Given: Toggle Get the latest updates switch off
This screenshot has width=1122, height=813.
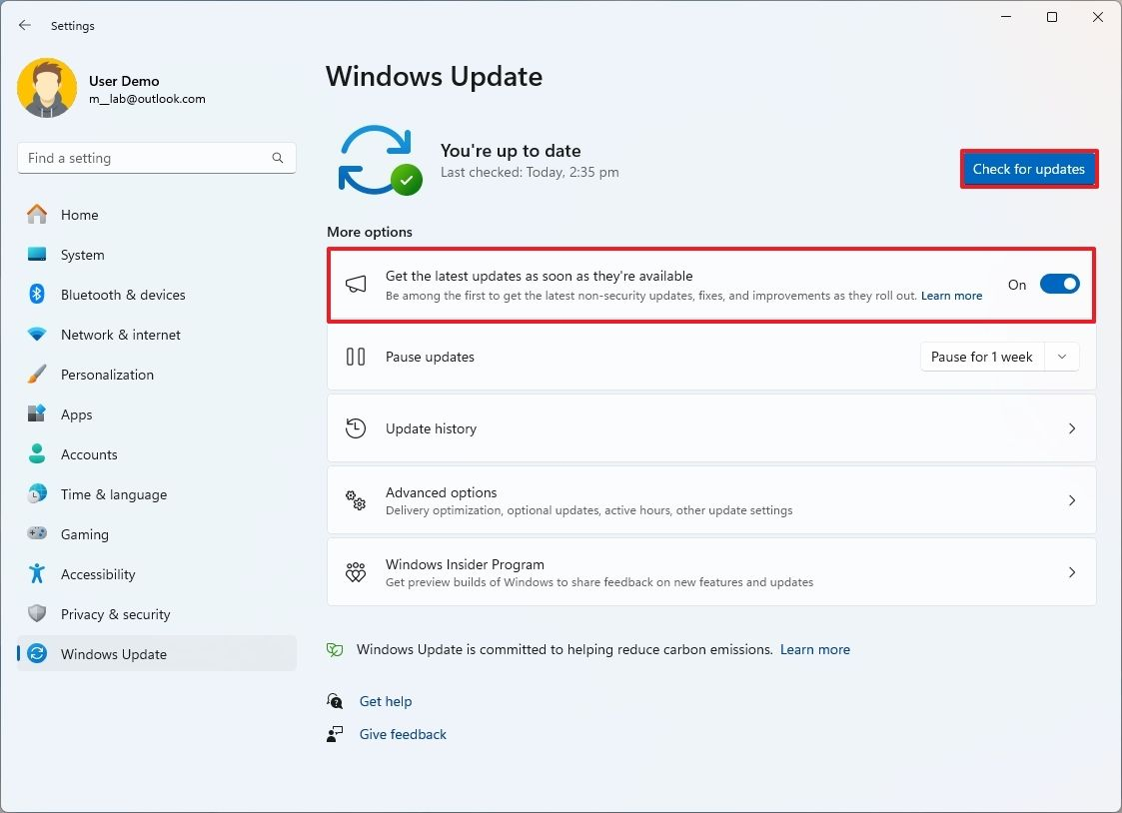Looking at the screenshot, I should tap(1060, 284).
